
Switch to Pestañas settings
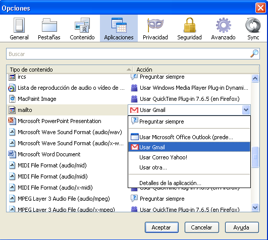click(x=49, y=29)
